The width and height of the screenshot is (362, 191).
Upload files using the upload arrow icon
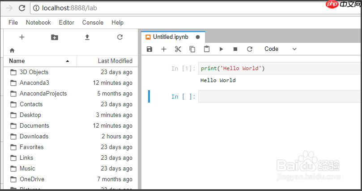[x=87, y=37]
